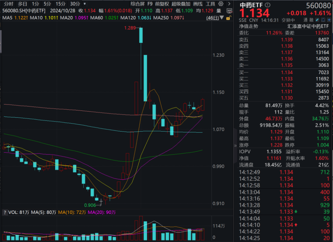Screen dimensions: 333x242
Task: Open more tools via the right arrow chevron
Action: pos(229,4)
